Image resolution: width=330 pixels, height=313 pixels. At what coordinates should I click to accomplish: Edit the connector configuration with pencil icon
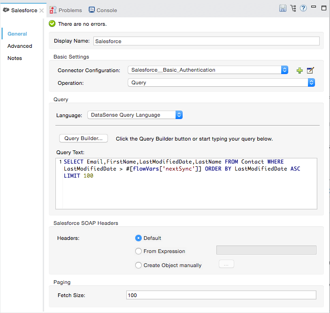point(310,70)
